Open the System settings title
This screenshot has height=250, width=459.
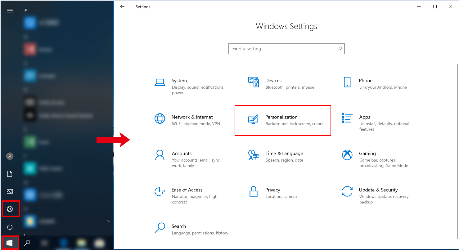coord(179,81)
